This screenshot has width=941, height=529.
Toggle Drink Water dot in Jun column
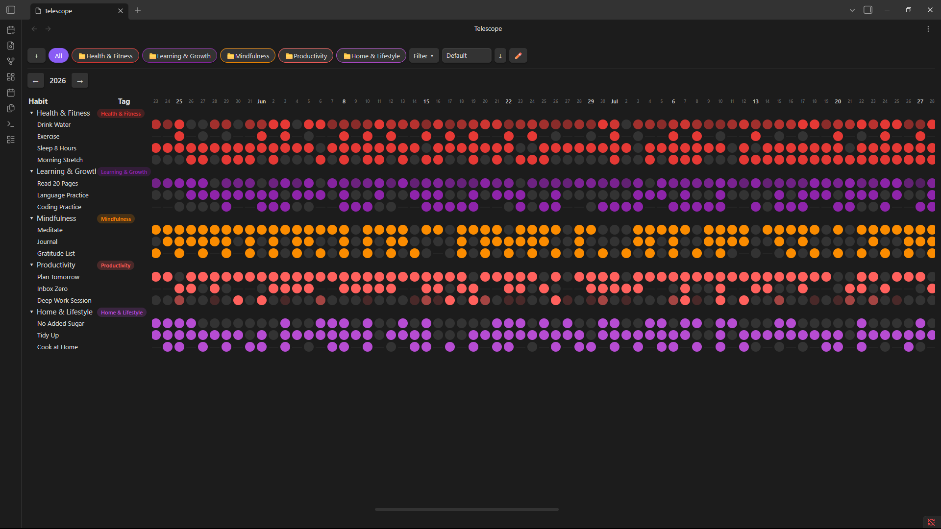click(262, 124)
